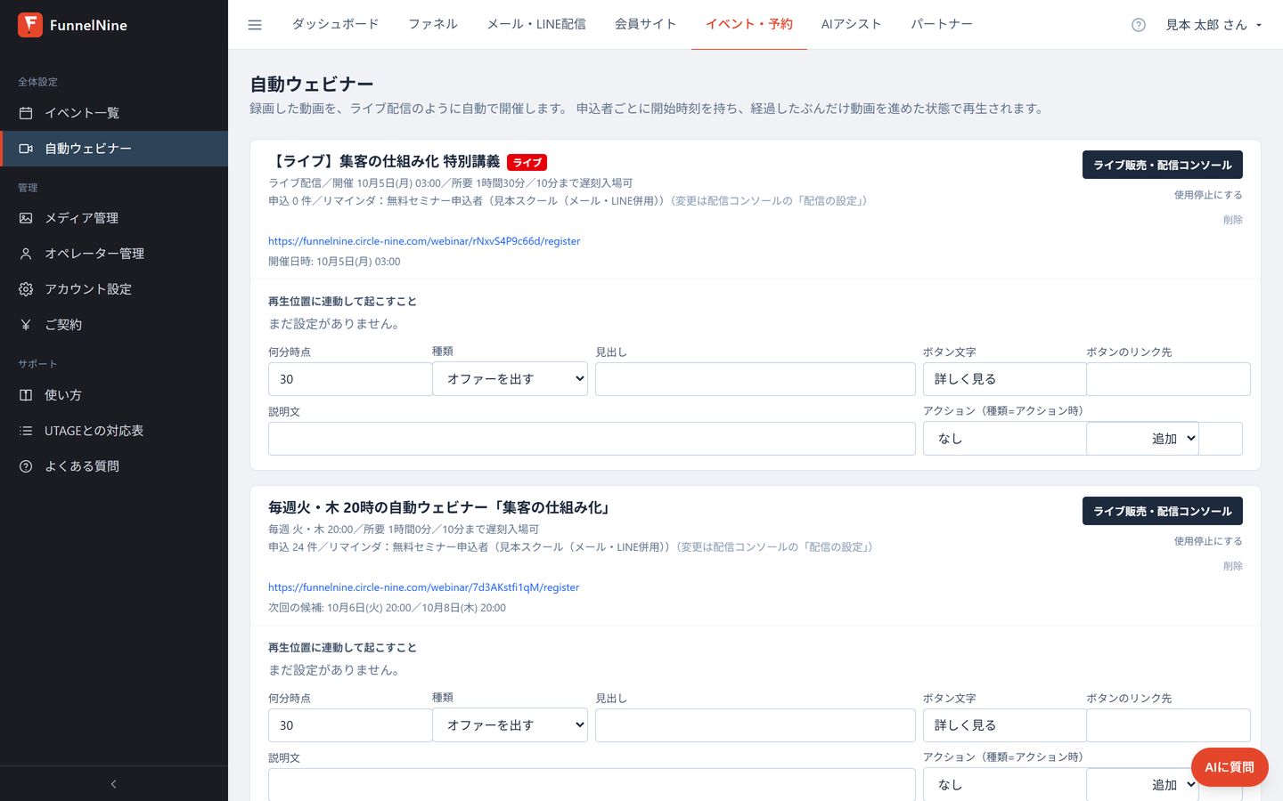Screen dimensions: 1283x801
Task: Open ライブ販売・配信コンソール for the 【ライブ】 webinar
Action: click(x=1163, y=165)
